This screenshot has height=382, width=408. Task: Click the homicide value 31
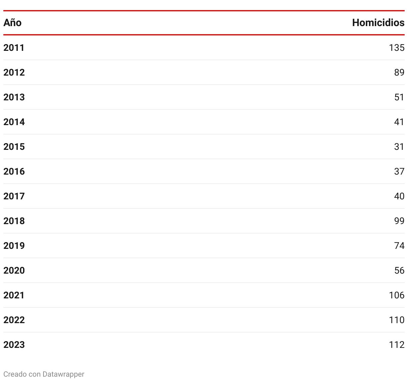click(x=399, y=147)
